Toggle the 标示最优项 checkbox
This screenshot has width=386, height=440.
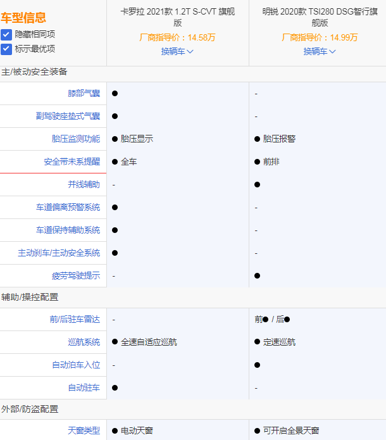pyautogui.click(x=6, y=49)
